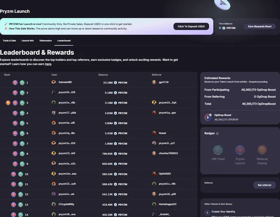Click the green badge in rank 2 row
Viewport: 280px width, 217px height.
(x=22, y=92)
